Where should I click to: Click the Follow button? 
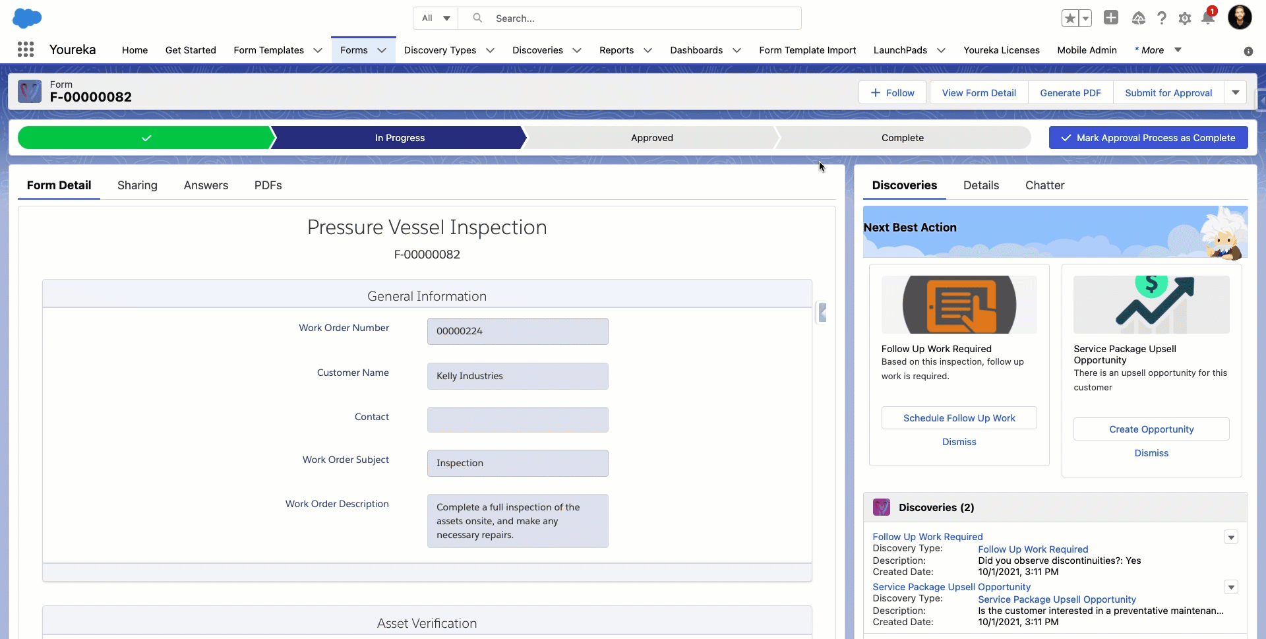click(893, 93)
